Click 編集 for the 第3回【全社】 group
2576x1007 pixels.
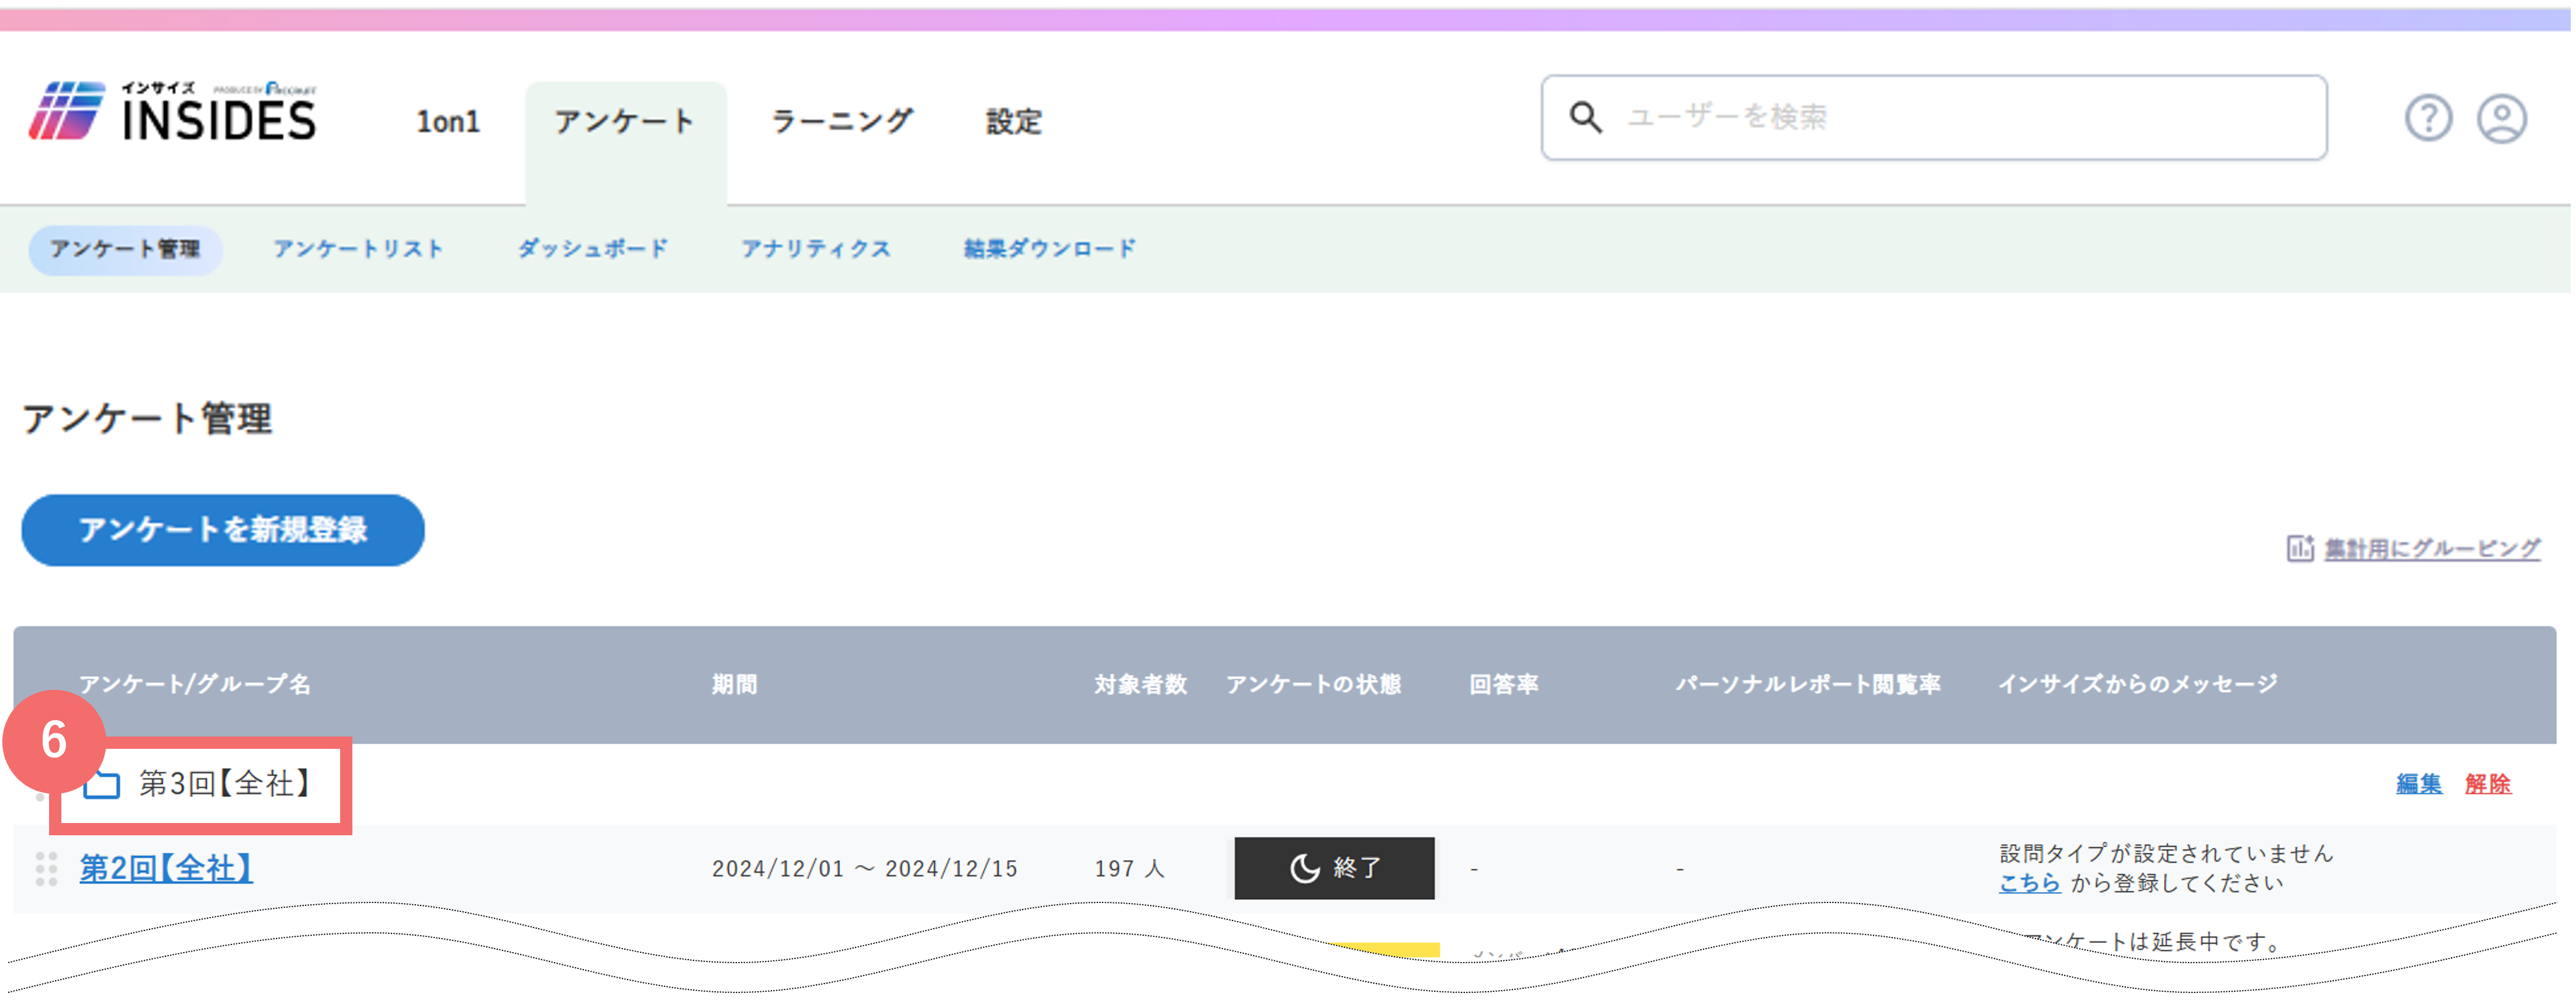pyautogui.click(x=2419, y=784)
